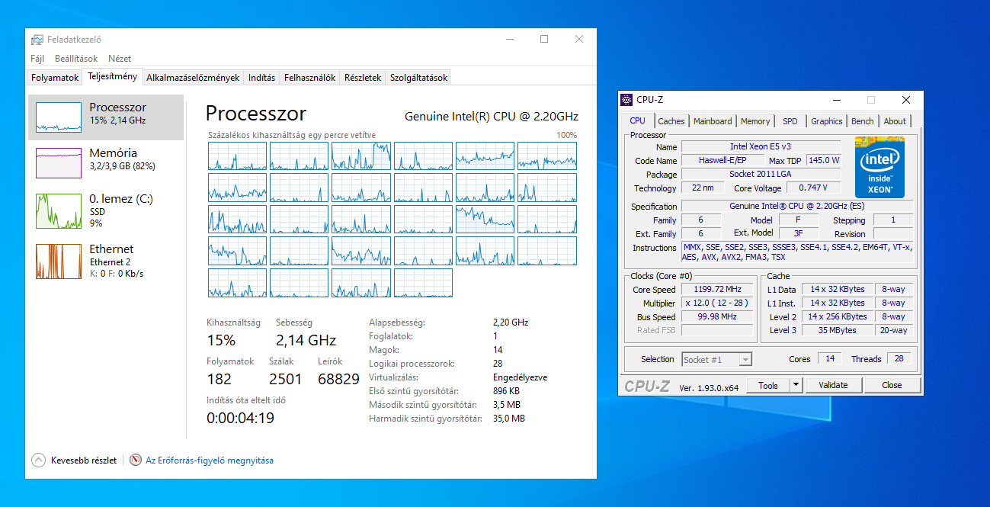Click the 20-way Level 3 associativity value
Viewport: 990px width, 507px height.
894,330
